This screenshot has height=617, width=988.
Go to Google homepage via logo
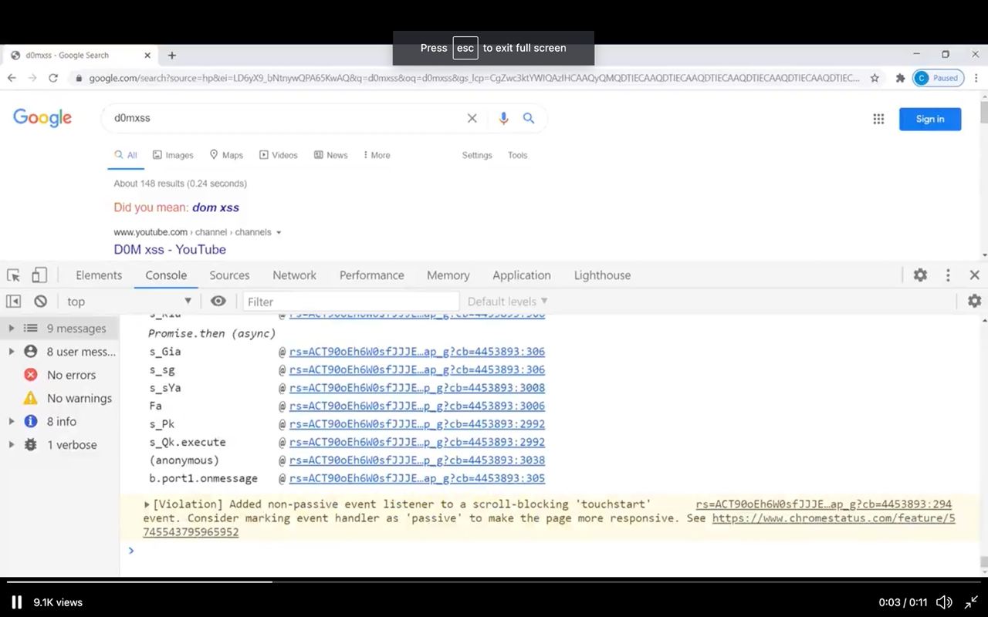tap(42, 118)
